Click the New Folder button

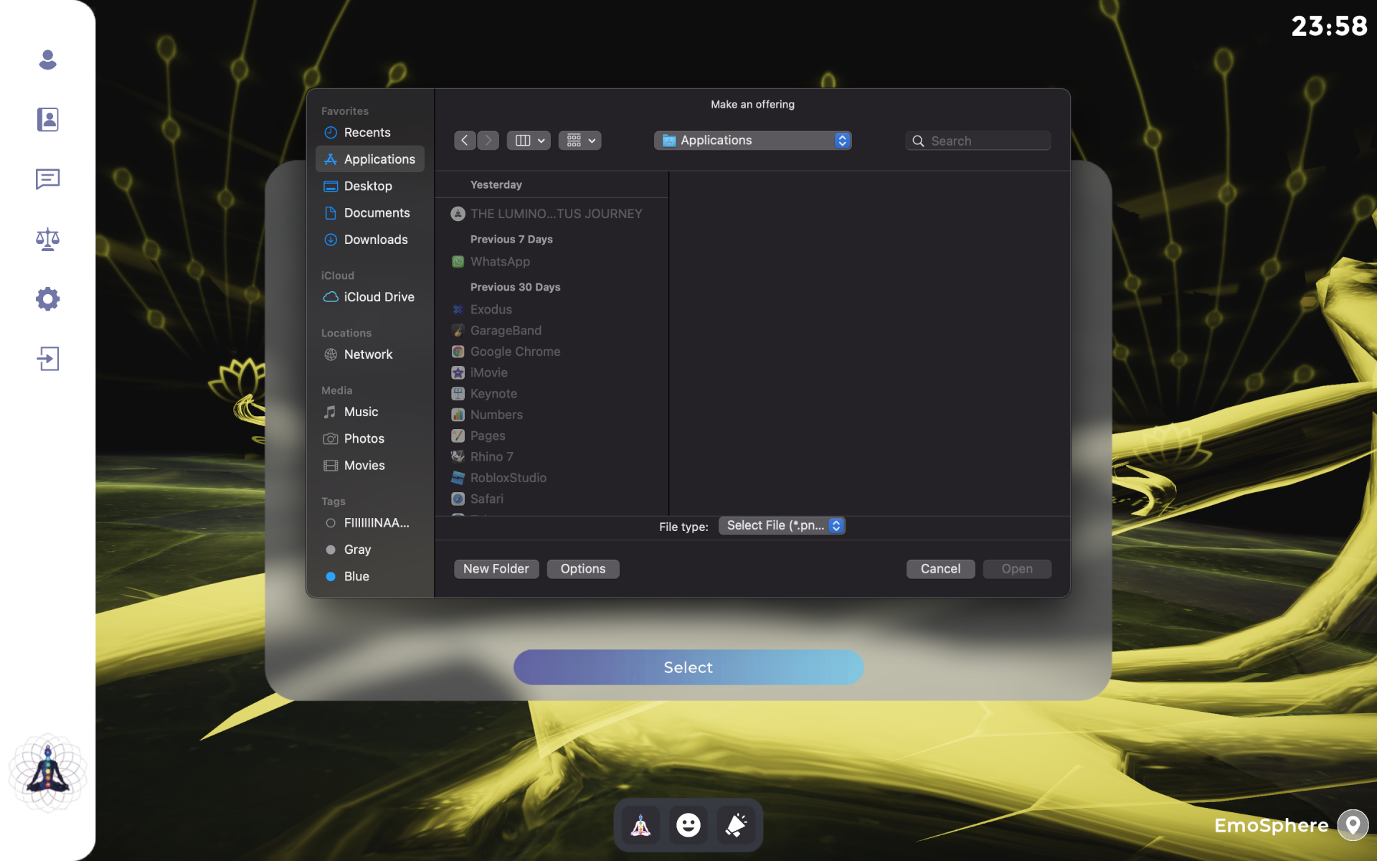(x=496, y=569)
